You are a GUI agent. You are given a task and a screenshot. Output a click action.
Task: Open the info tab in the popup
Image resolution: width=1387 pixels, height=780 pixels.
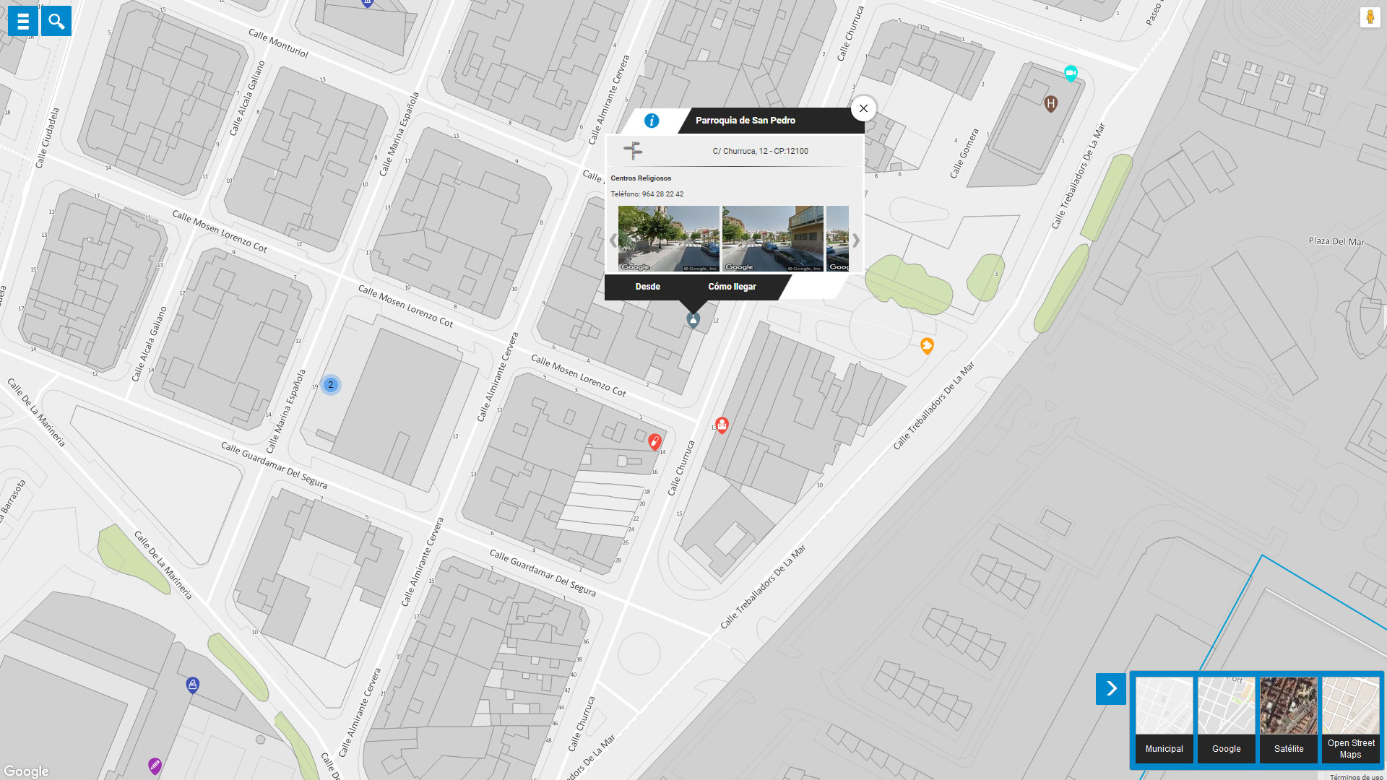click(652, 121)
